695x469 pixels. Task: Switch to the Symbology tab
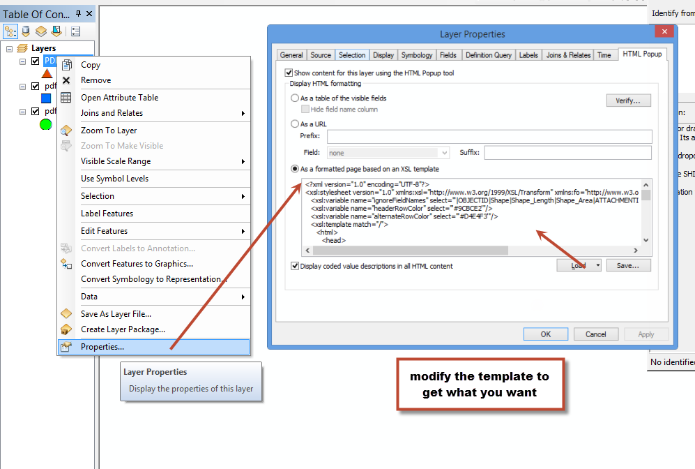(x=417, y=55)
